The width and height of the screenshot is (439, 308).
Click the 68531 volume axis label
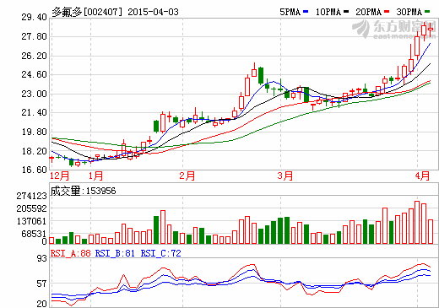point(34,234)
